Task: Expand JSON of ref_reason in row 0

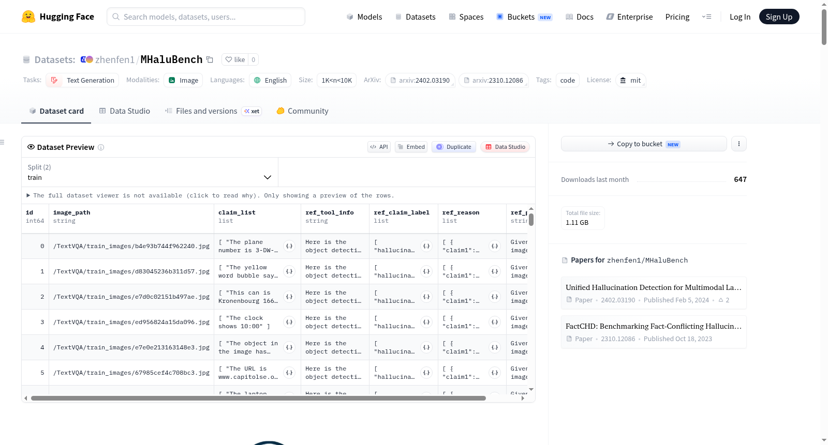Action: (x=495, y=246)
